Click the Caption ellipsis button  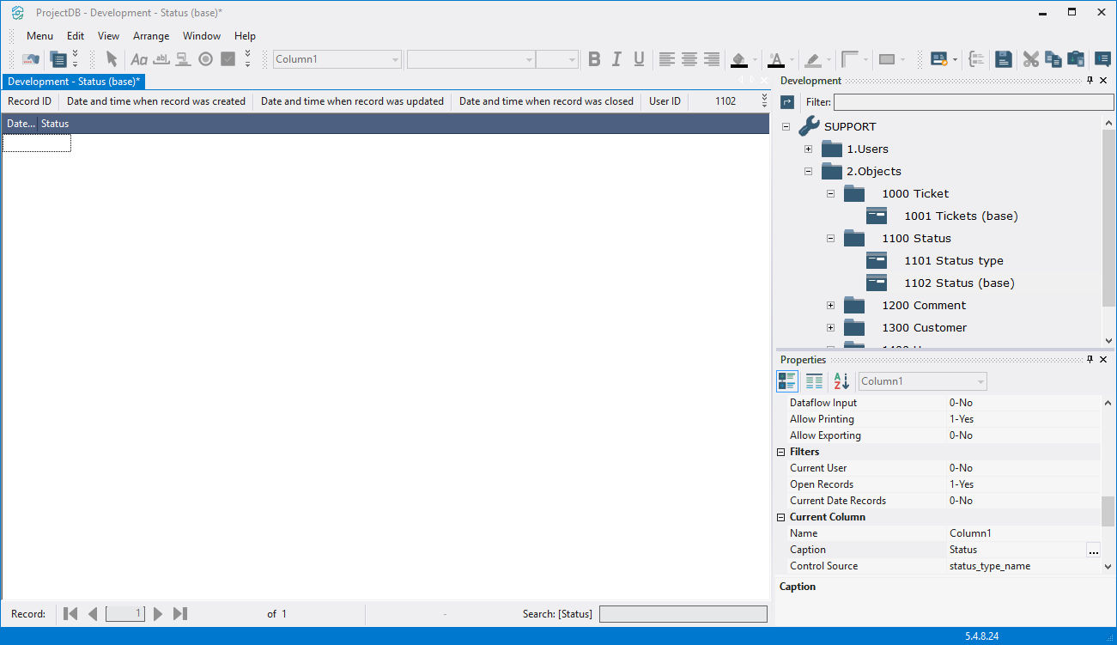pyautogui.click(x=1093, y=551)
